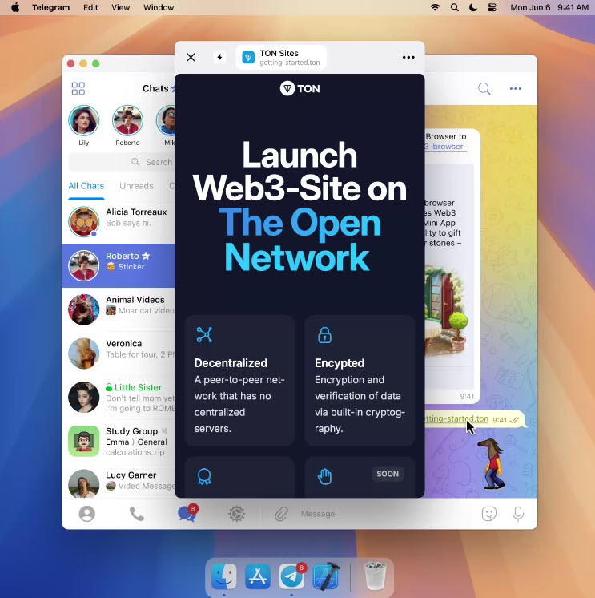Image resolution: width=595 pixels, height=598 pixels.
Task: Open the Lucy Garner chat
Action: click(x=119, y=480)
